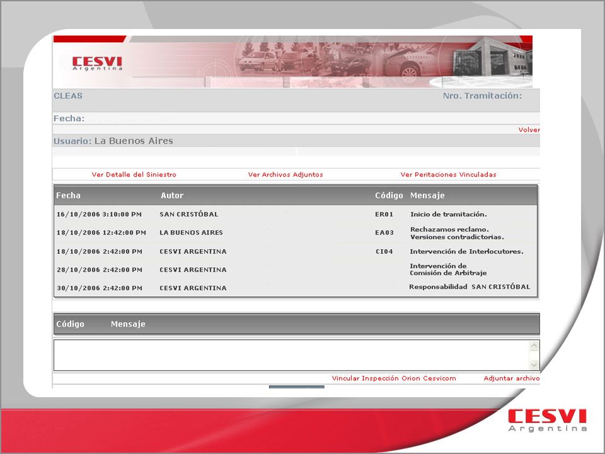Click the Código header in history table
605x454 pixels.
coord(389,195)
